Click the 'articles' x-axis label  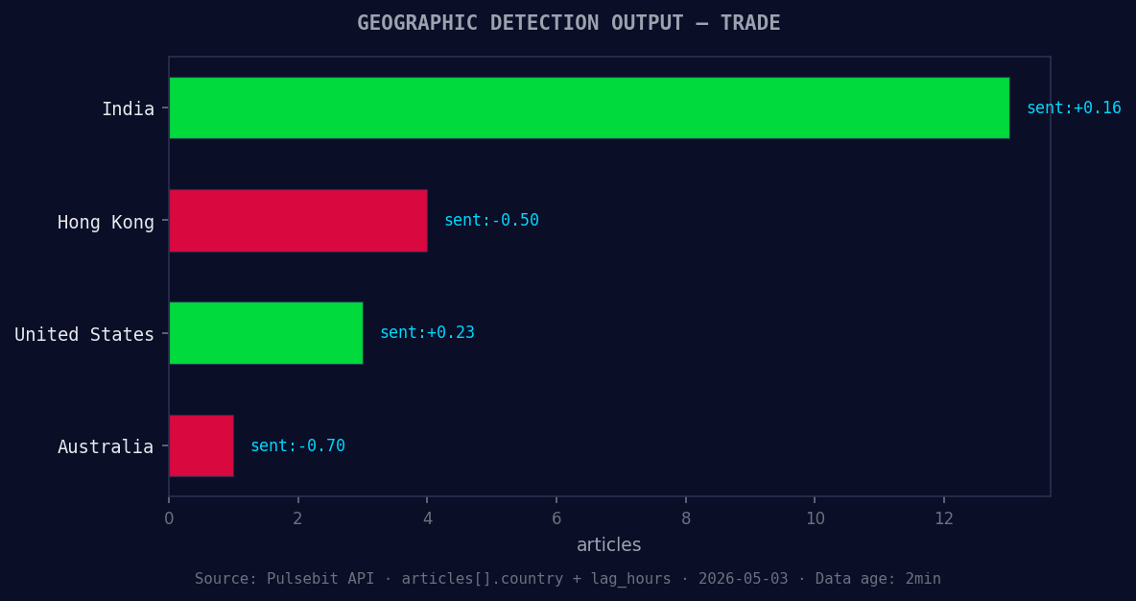pos(608,544)
